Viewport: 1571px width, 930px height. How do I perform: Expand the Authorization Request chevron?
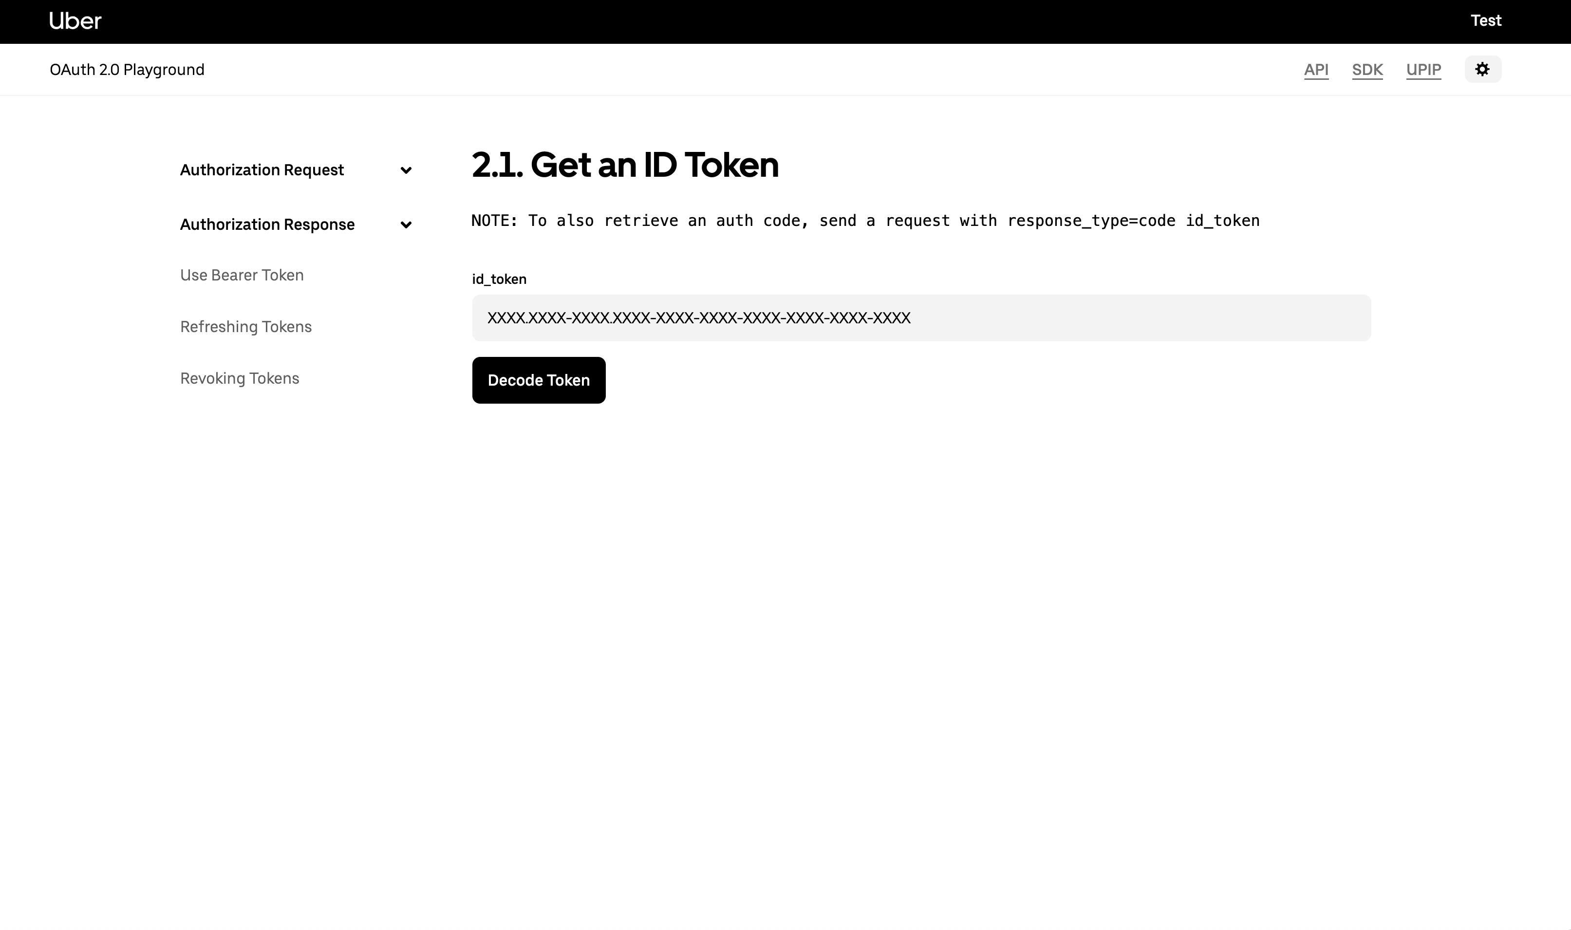pos(406,170)
